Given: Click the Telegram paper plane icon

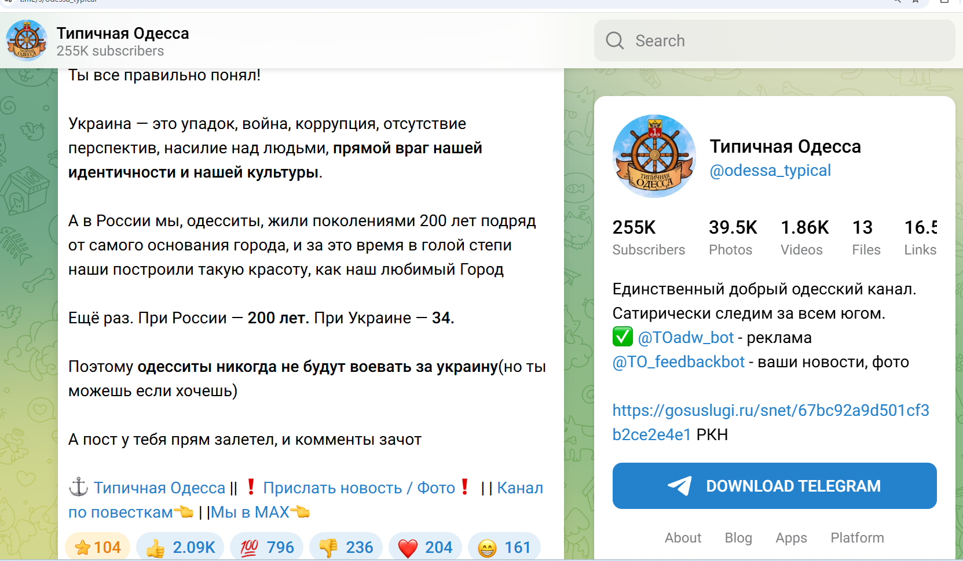Looking at the screenshot, I should point(680,486).
